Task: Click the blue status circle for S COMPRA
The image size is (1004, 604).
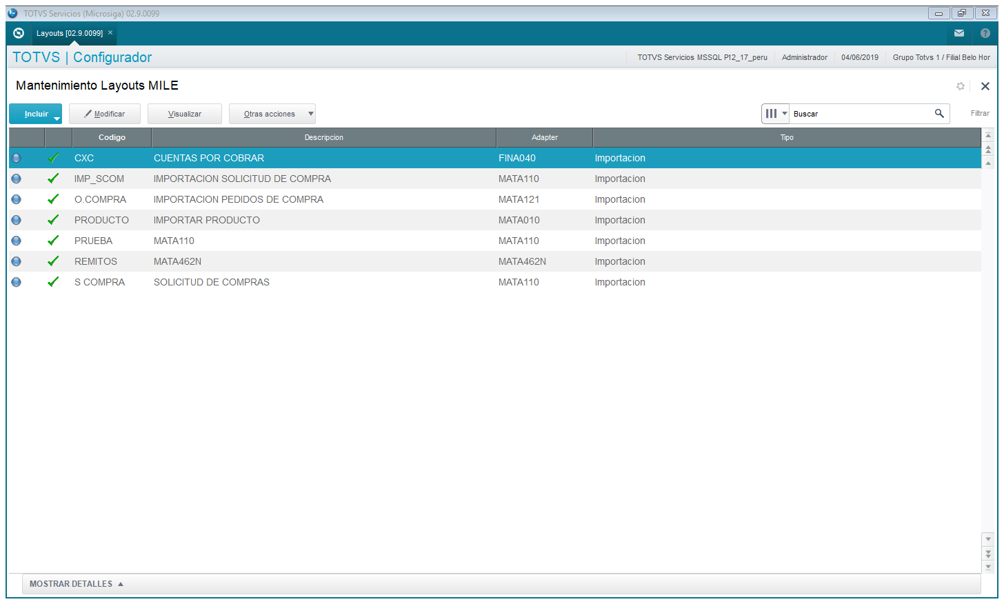Action: (x=16, y=282)
